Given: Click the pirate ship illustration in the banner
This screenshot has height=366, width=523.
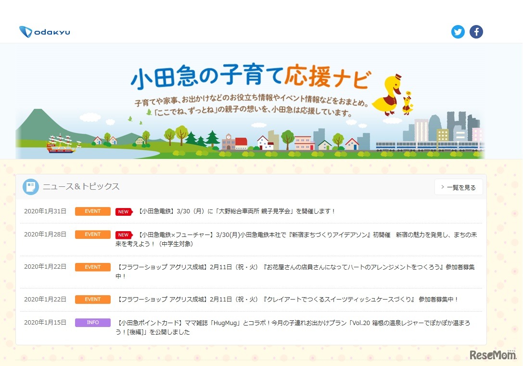Looking at the screenshot, I should point(63,144).
